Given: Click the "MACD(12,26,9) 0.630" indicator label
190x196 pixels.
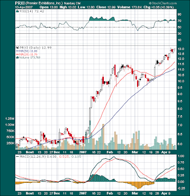Looking at the screenshot, I should click(x=38, y=157).
